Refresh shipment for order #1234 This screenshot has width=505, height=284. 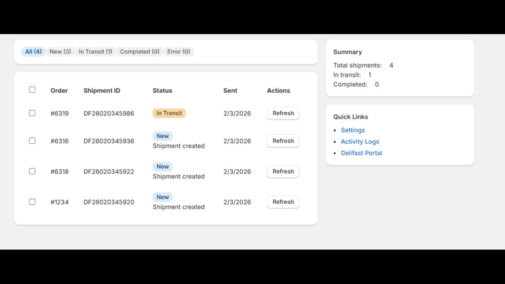coord(283,202)
